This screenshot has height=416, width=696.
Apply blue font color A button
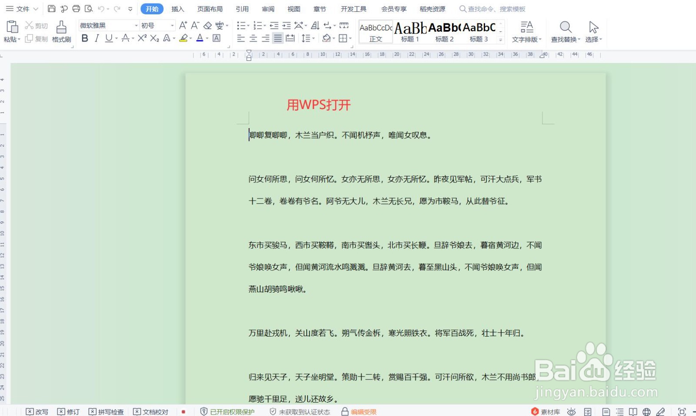coord(200,38)
